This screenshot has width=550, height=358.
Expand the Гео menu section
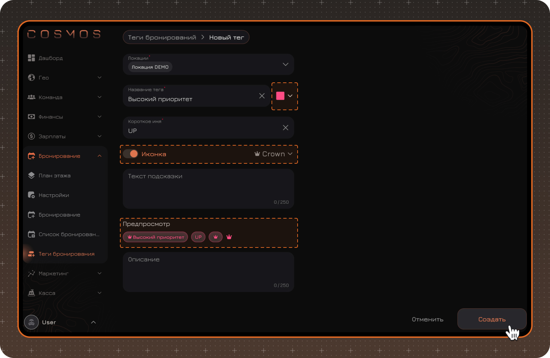click(99, 78)
